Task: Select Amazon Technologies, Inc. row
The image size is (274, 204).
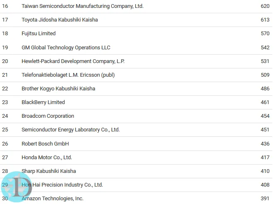Action: [x=136, y=198]
